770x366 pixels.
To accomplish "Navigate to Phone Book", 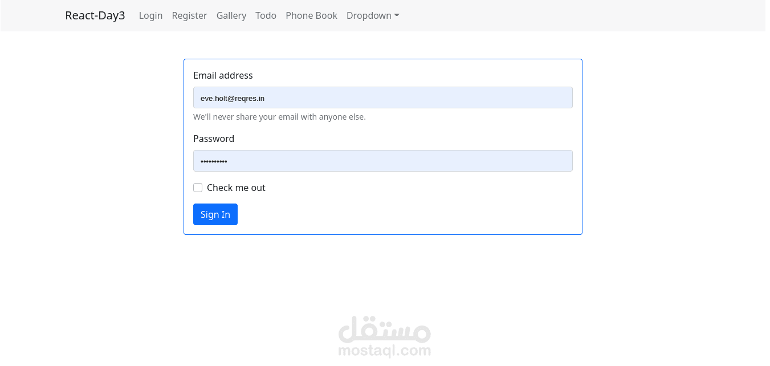I will click(x=311, y=15).
